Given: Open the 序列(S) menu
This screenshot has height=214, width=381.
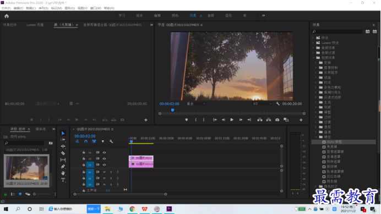Looking at the screenshot, I should click(43, 8).
